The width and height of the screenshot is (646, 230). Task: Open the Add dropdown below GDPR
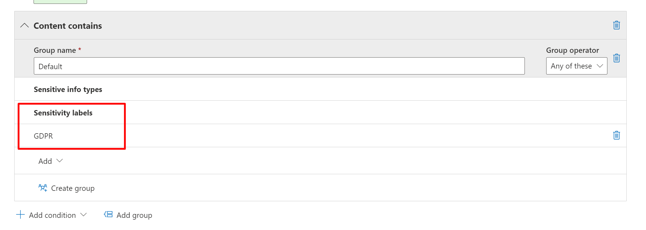tap(50, 161)
